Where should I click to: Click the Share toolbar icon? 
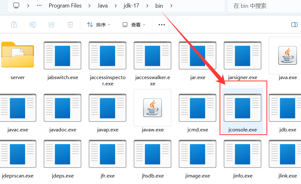point(52,25)
